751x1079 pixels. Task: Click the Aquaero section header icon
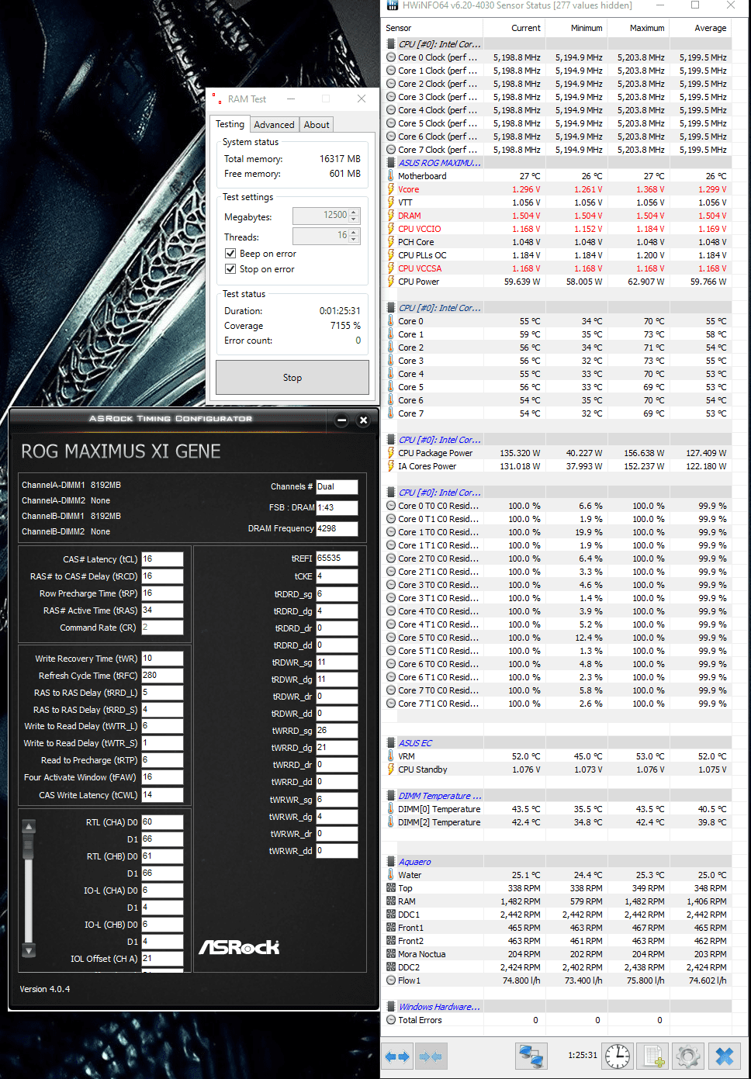392,862
